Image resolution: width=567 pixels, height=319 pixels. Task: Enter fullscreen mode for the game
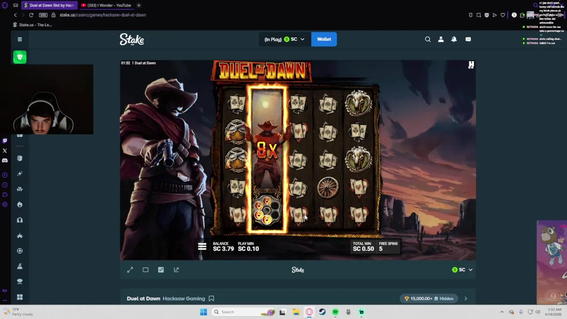(x=130, y=270)
